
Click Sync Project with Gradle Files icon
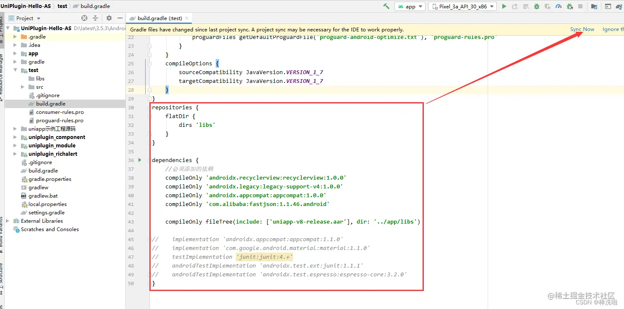[619, 6]
